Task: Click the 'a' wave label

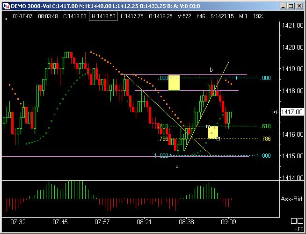Action: point(177,166)
